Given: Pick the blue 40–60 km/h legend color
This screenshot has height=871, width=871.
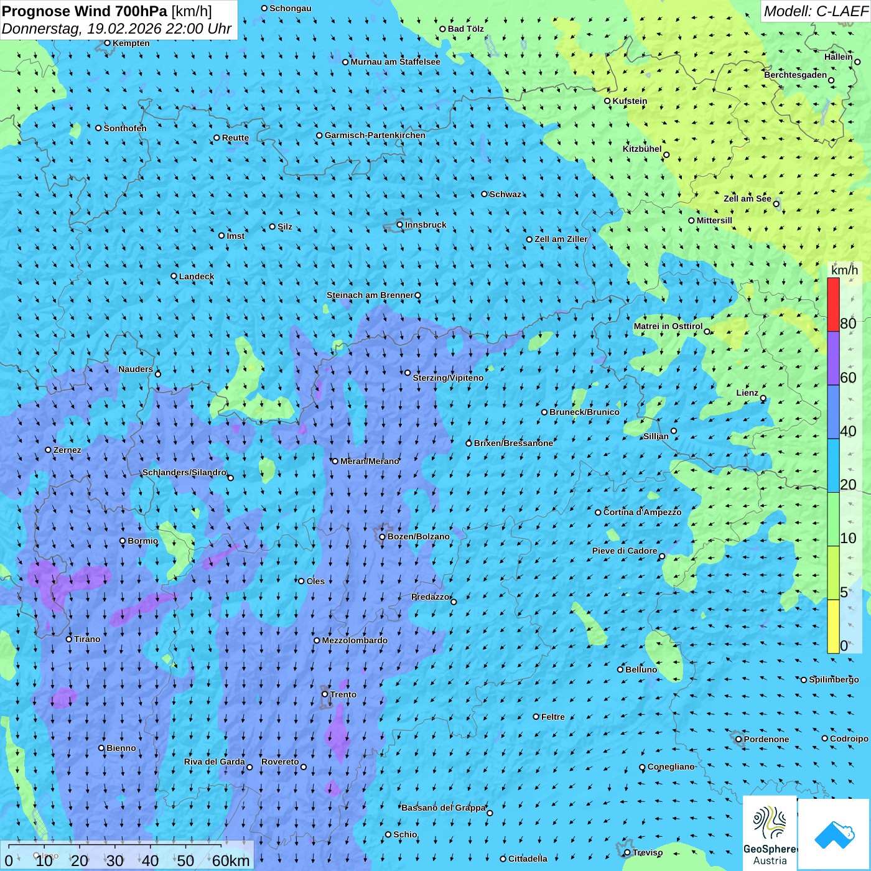Looking at the screenshot, I should 833,412.
